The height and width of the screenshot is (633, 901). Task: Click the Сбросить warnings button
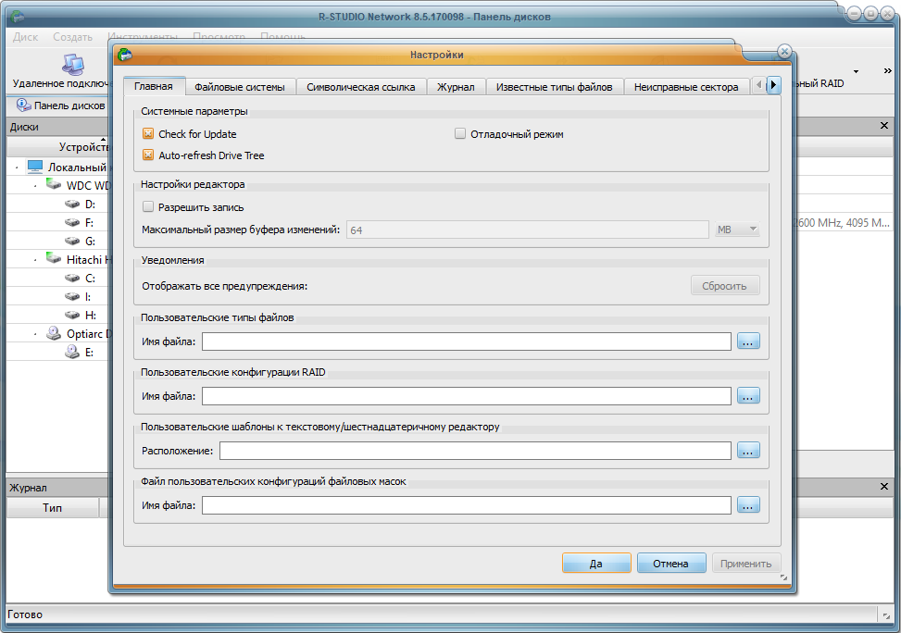724,285
